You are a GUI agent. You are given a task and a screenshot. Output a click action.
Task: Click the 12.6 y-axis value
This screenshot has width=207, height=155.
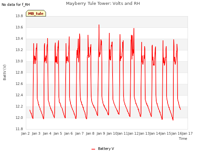19,84
